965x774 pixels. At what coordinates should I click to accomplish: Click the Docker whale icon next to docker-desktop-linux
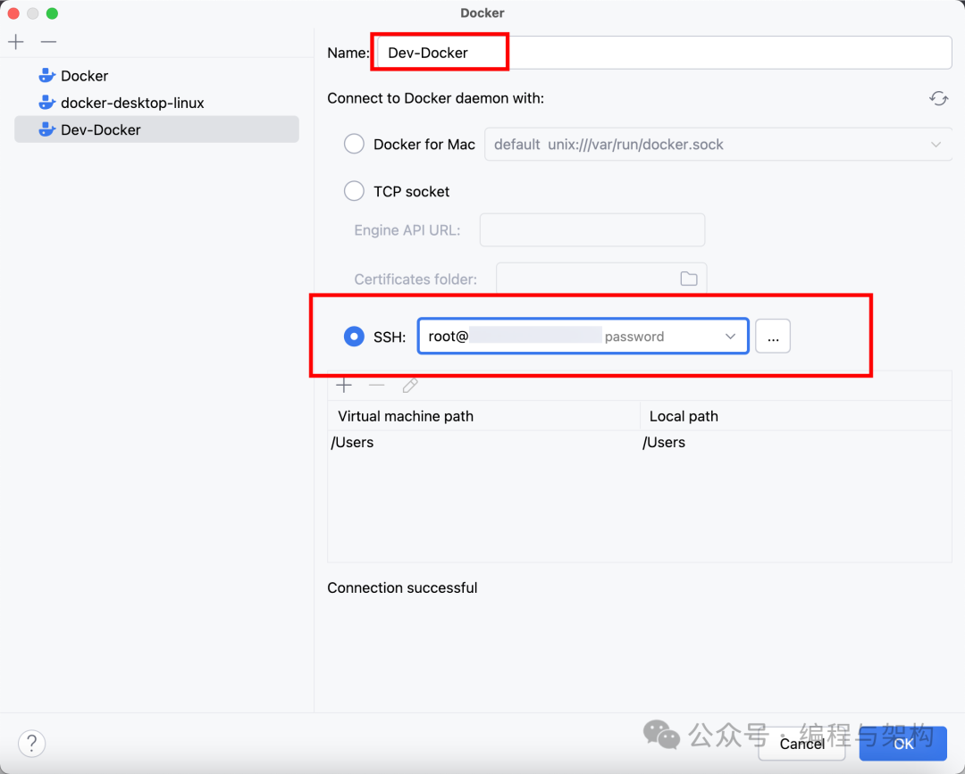point(46,103)
